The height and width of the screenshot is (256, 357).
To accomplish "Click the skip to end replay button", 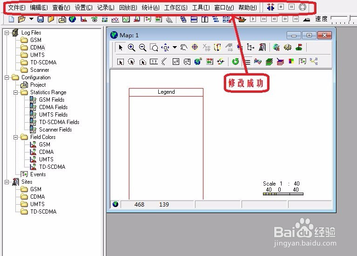I will (296, 19).
